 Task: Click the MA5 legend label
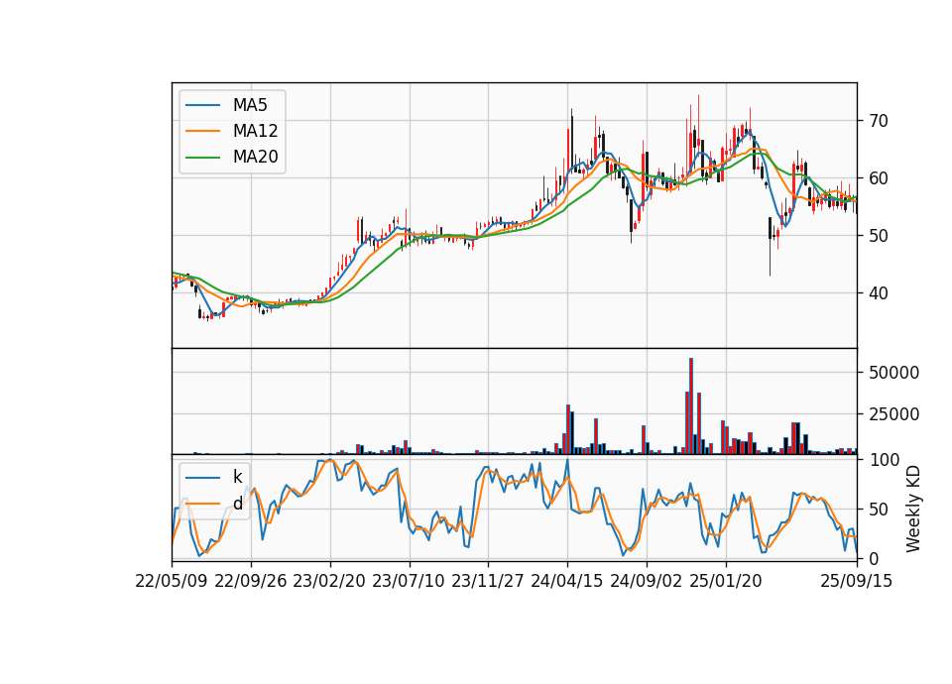click(x=250, y=105)
